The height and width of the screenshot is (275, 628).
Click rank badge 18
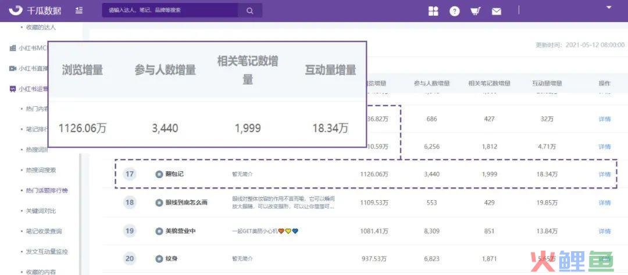pyautogui.click(x=129, y=202)
